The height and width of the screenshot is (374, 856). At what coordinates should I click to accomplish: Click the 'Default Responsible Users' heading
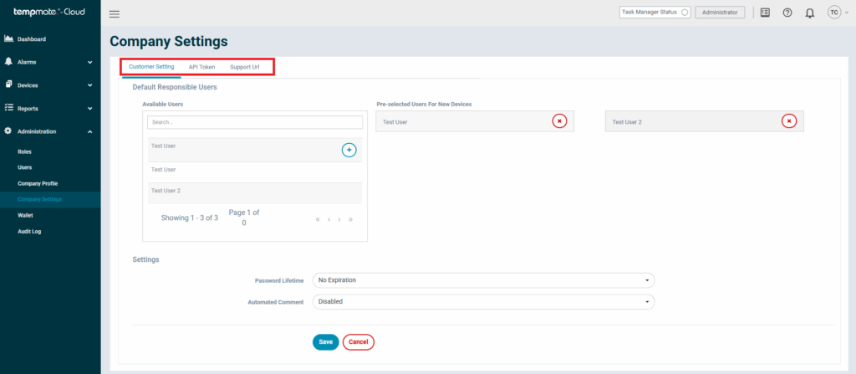coord(175,87)
